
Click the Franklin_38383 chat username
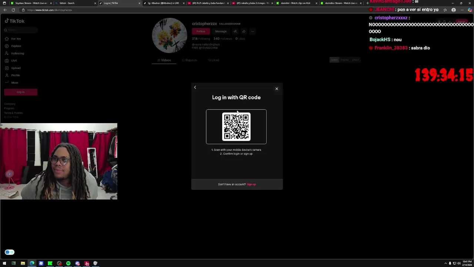click(391, 48)
